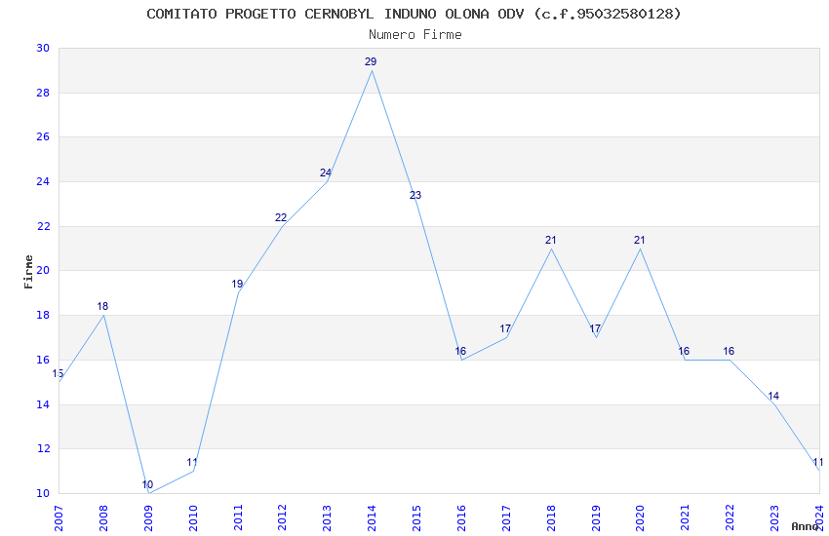Click the data label 23 at 2015
The width and height of the screenshot is (829, 536).
(415, 195)
